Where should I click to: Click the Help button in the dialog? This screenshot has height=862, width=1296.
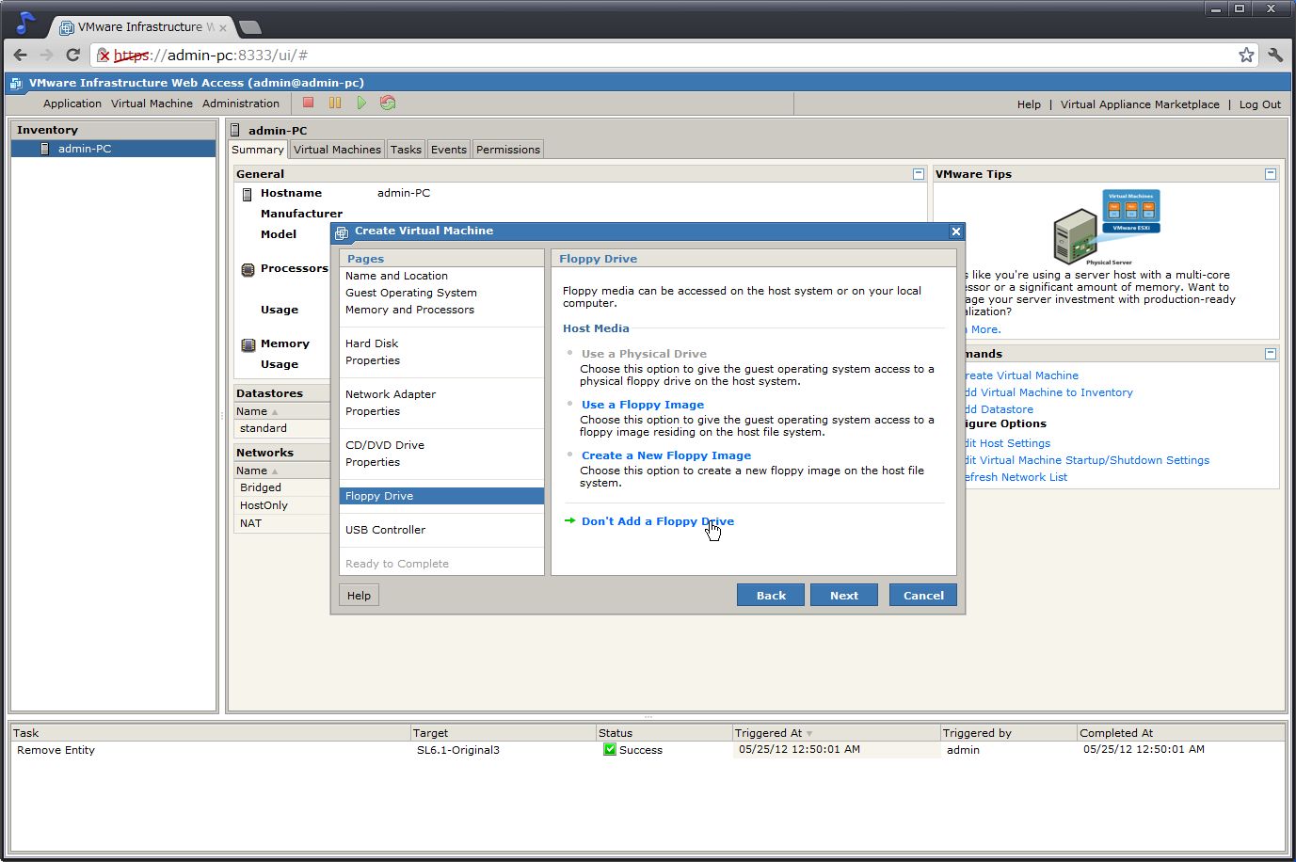pyautogui.click(x=359, y=595)
